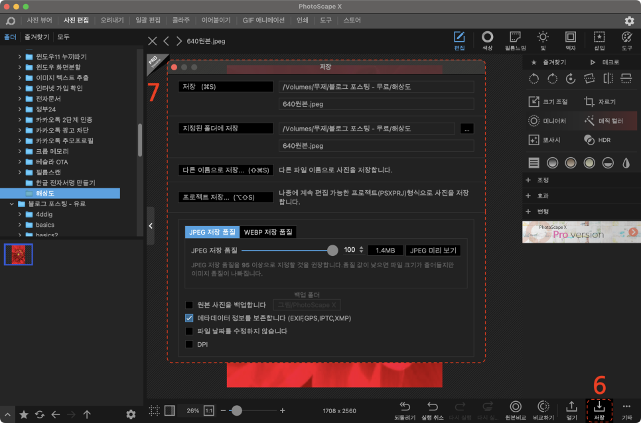Open the 액자 (Frame) tool
This screenshot has height=423, width=641.
click(x=570, y=41)
